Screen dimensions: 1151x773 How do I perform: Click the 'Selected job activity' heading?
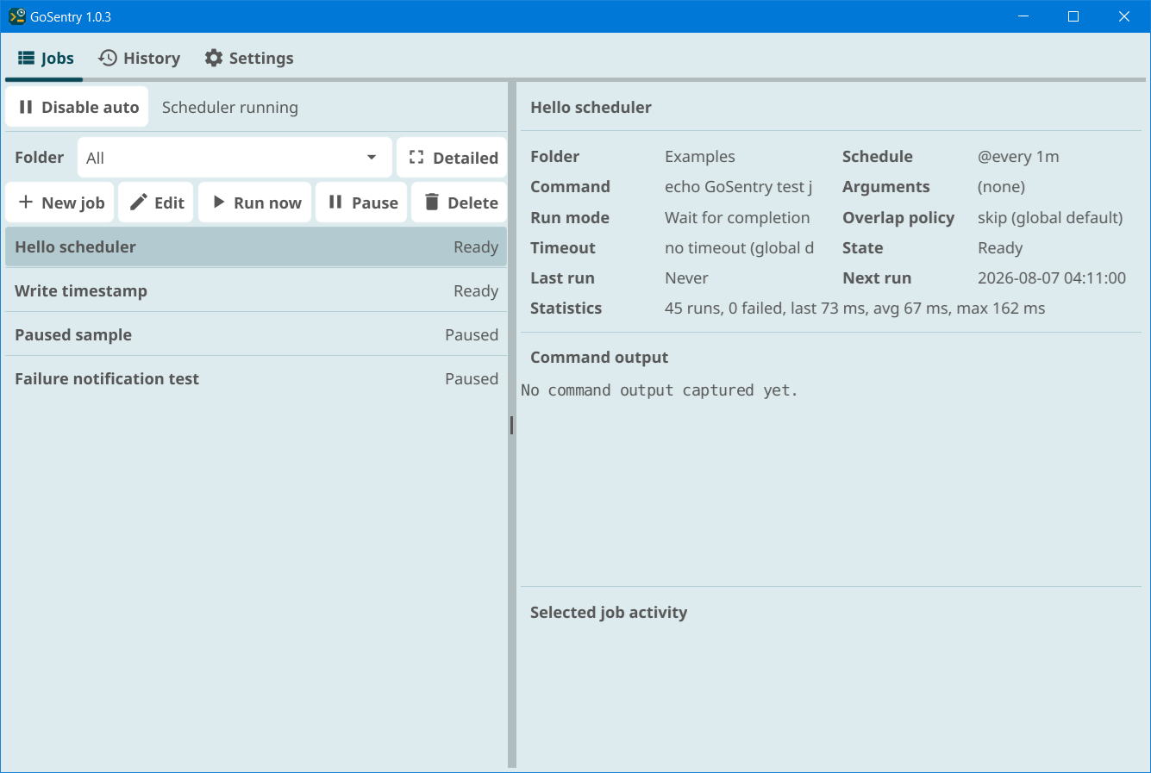609,613
